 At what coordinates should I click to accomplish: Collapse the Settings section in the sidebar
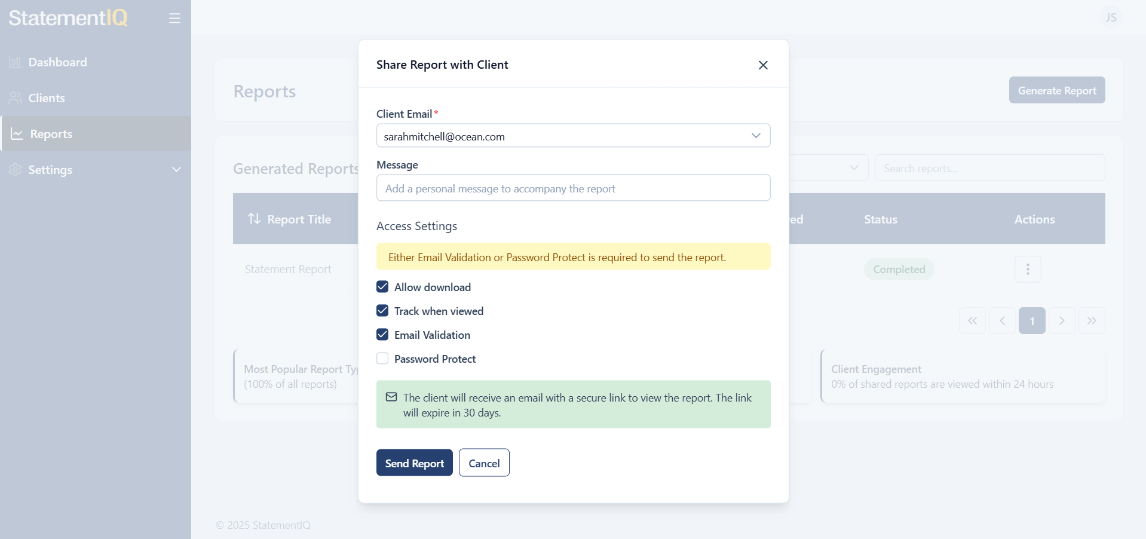(x=176, y=170)
